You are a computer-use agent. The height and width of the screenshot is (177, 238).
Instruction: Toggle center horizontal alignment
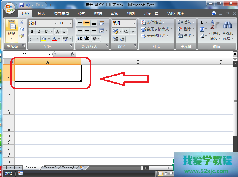tap(87, 31)
